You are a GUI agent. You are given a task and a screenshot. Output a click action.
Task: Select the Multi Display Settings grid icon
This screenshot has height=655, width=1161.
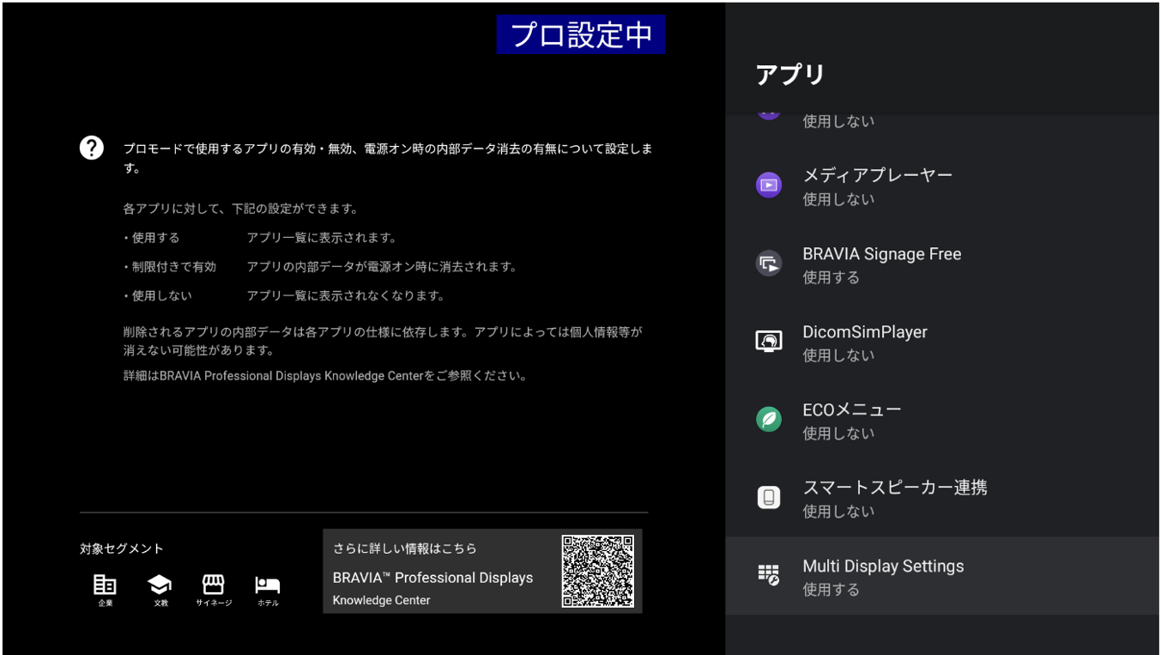(x=769, y=575)
